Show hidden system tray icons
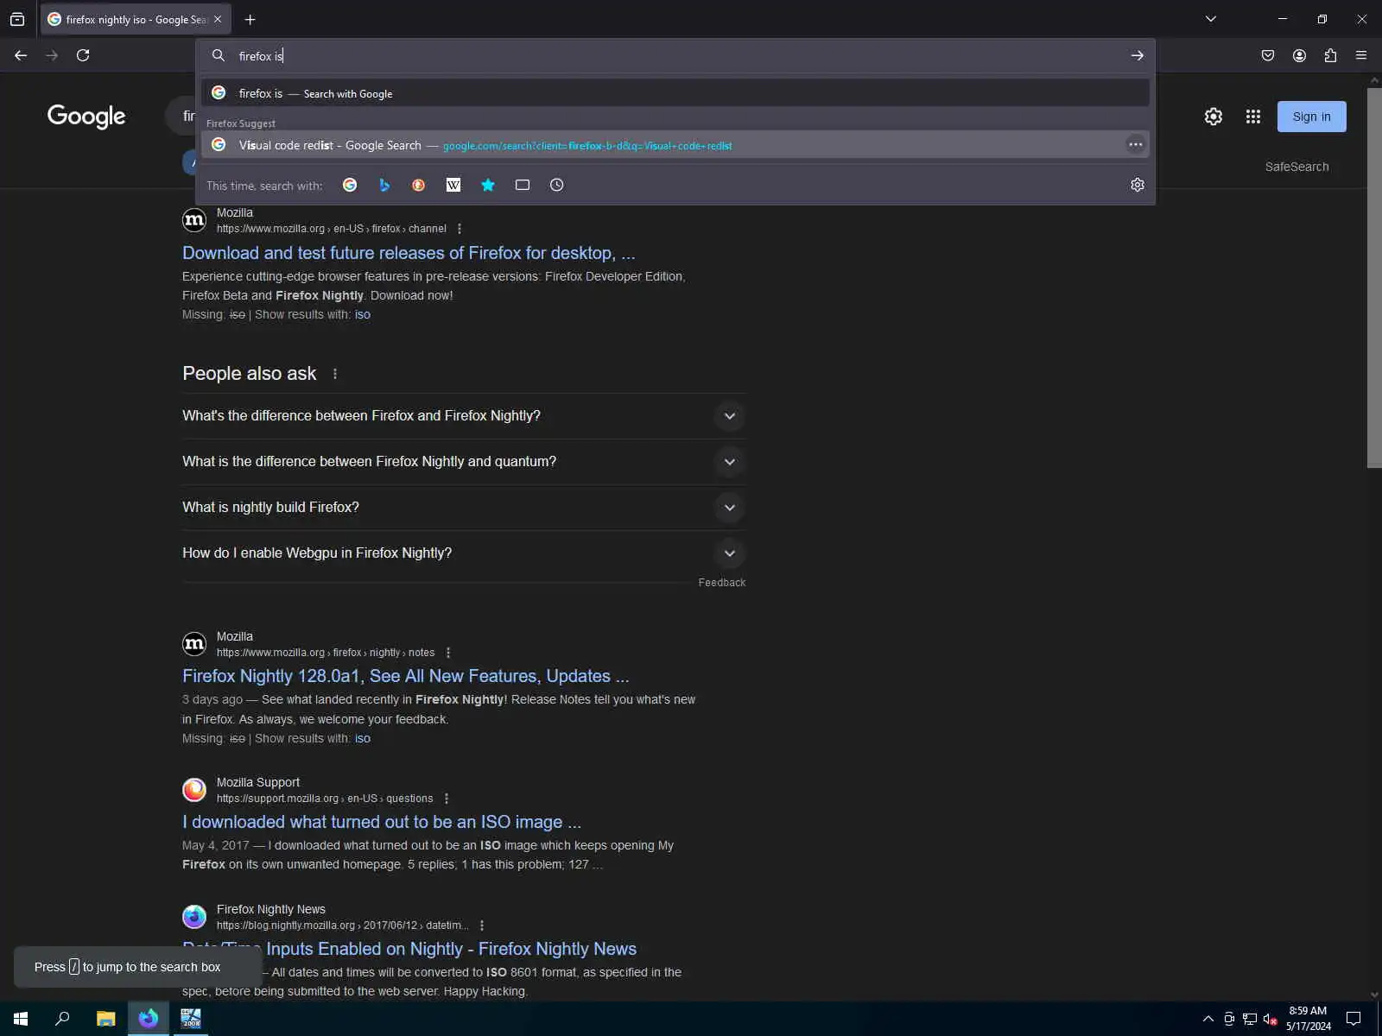Image resolution: width=1382 pixels, height=1036 pixels. click(1208, 1019)
